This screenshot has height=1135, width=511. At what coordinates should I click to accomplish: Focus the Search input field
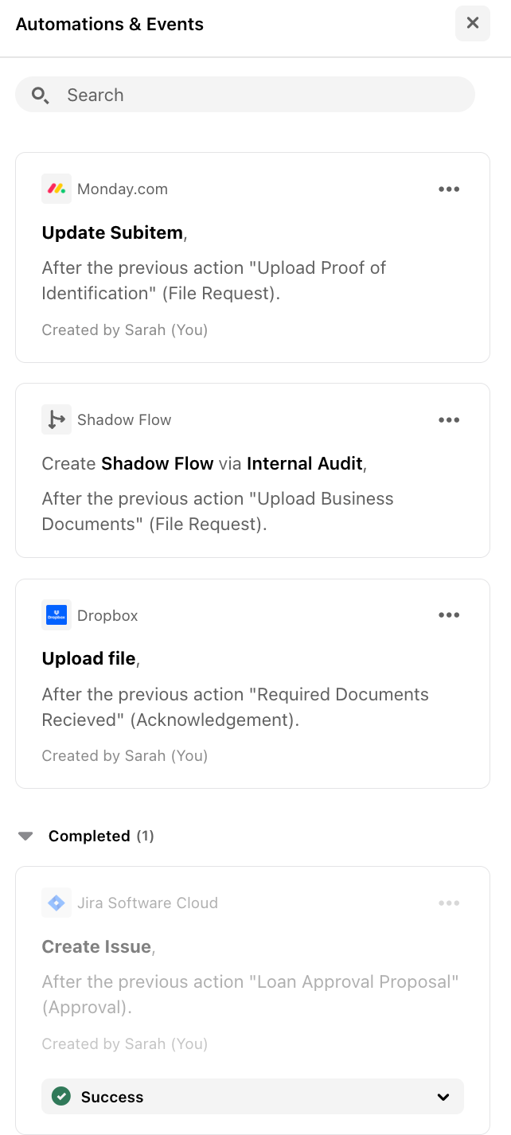255,96
